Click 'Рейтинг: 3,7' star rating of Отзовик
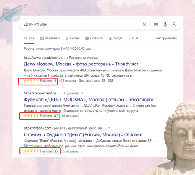The width and height of the screenshot is (195, 175). tap(41, 151)
